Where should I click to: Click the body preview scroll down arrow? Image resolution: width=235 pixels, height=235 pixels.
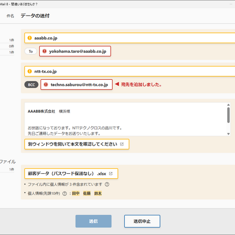229,134
